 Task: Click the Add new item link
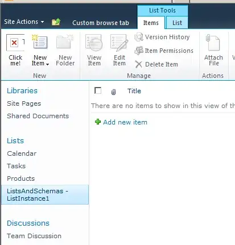click(125, 122)
